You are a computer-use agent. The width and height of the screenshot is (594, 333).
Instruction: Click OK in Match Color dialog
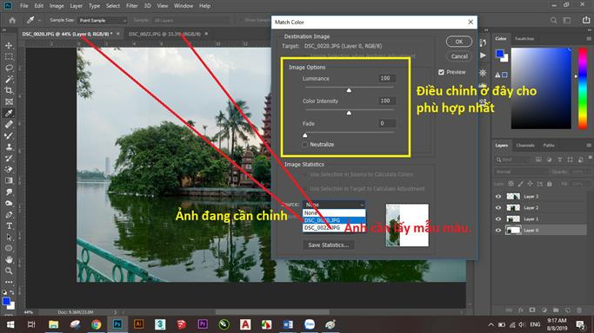458,42
